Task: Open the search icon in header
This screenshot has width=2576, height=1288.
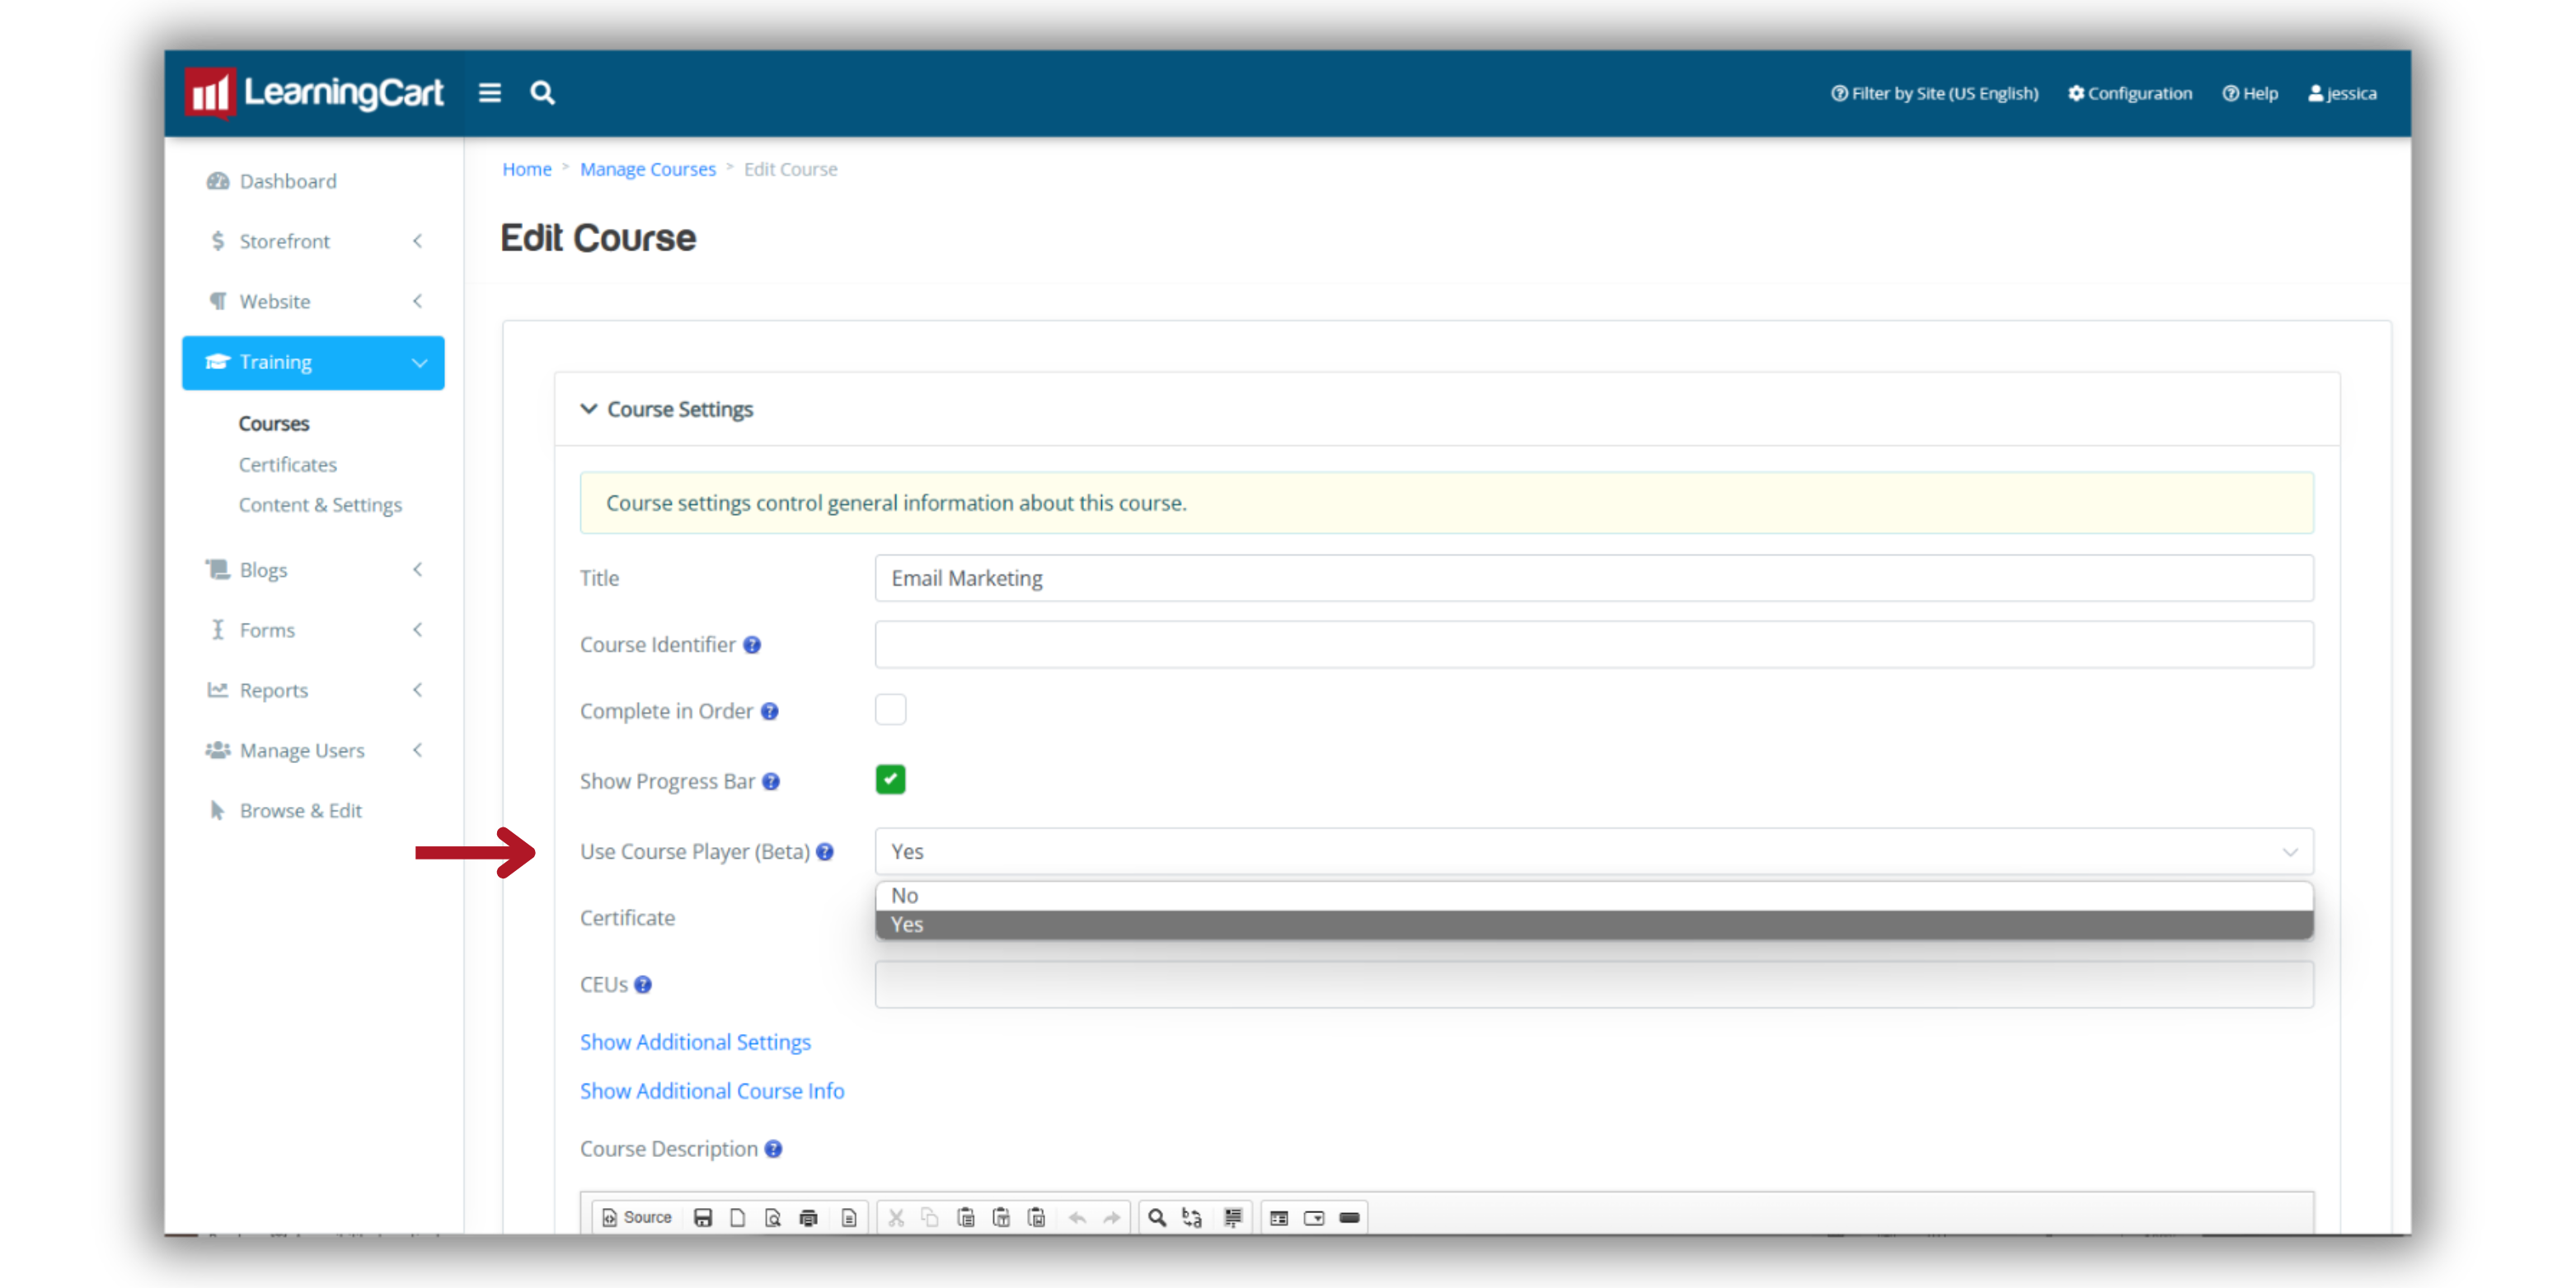Action: [x=542, y=93]
